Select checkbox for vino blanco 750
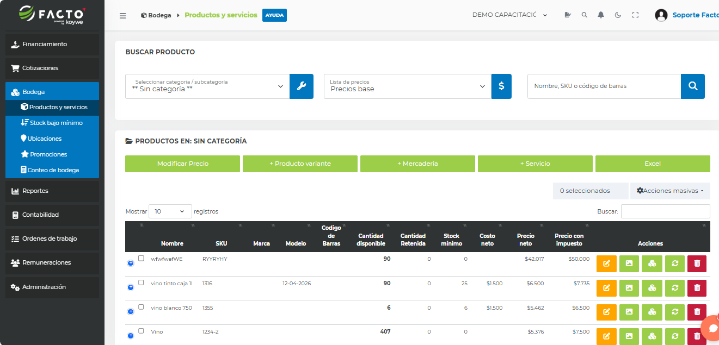The height and width of the screenshot is (345, 719). (141, 307)
